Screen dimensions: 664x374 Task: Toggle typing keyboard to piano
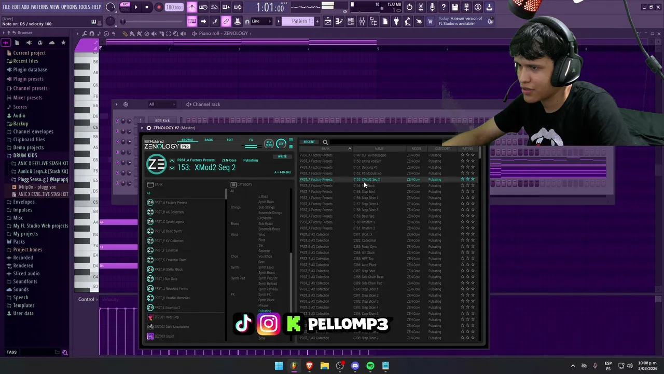point(192,21)
